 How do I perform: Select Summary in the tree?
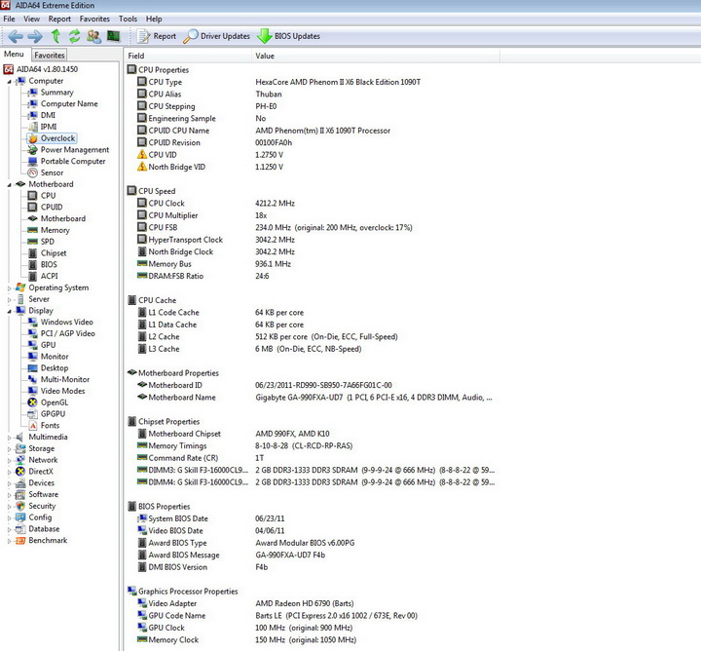(x=56, y=93)
